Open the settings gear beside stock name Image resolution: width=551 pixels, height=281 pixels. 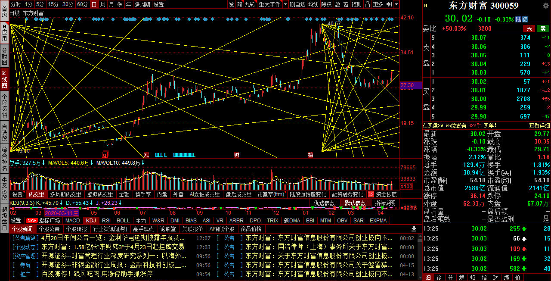546,6
